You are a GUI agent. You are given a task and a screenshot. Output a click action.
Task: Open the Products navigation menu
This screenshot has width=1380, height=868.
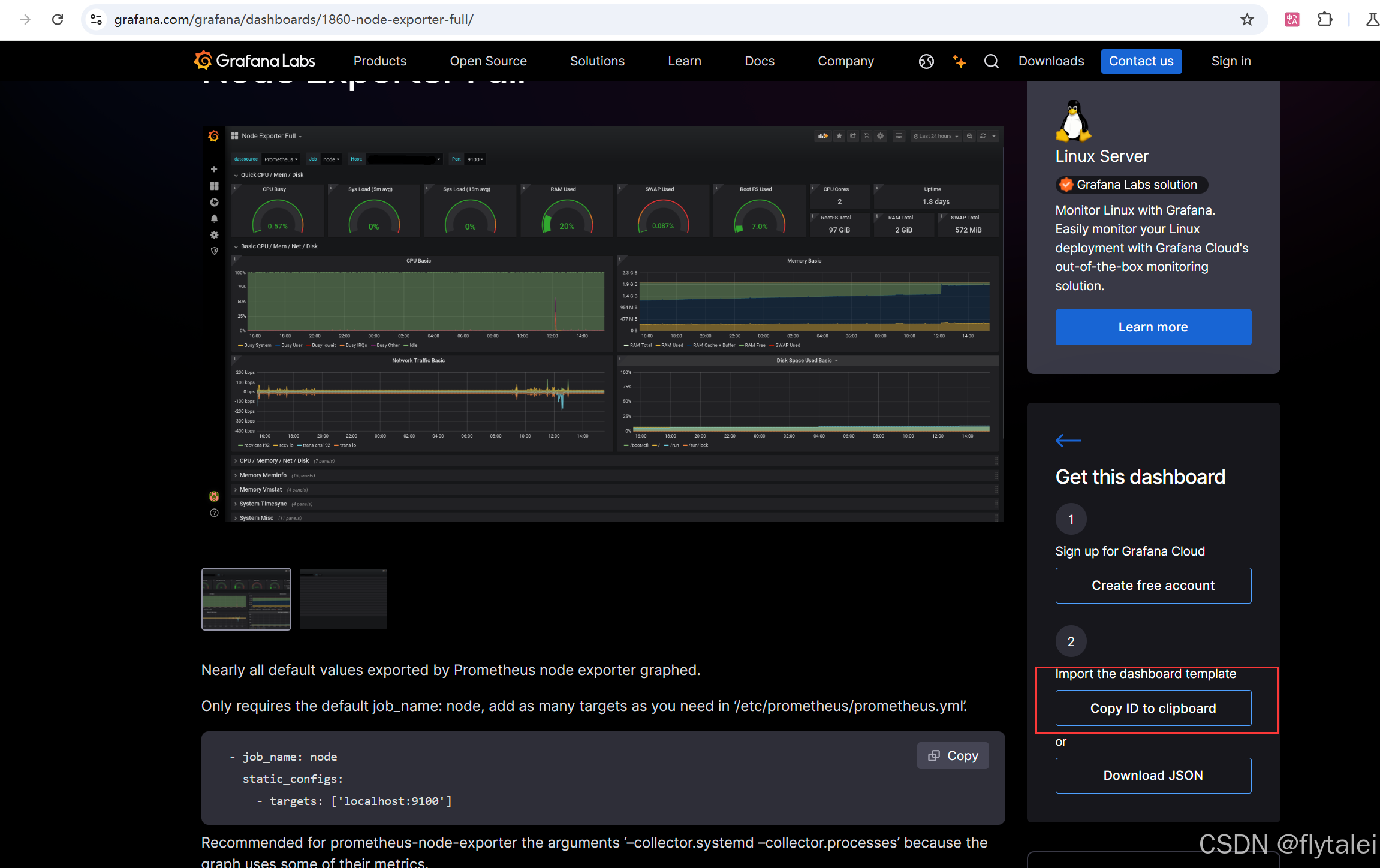(x=379, y=61)
